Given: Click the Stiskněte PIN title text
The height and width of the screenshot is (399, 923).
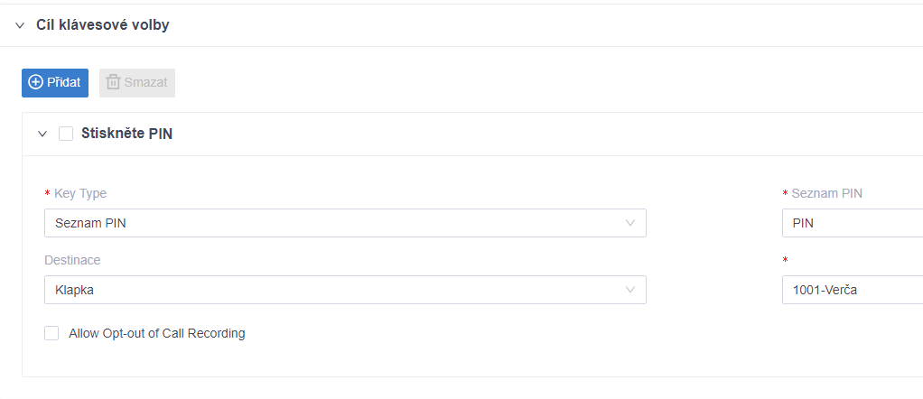Looking at the screenshot, I should coord(127,134).
